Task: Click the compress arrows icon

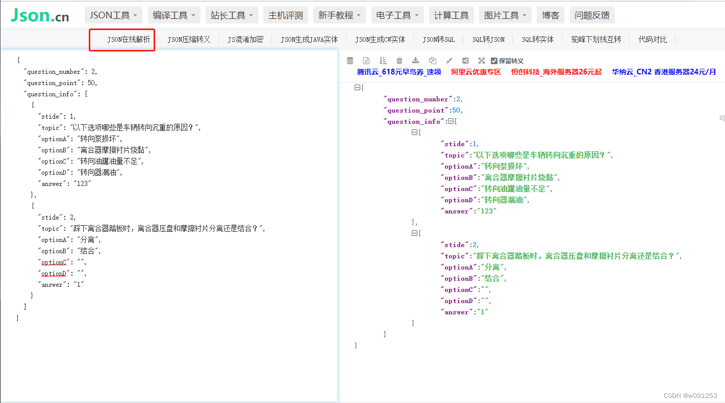Action: coord(449,61)
